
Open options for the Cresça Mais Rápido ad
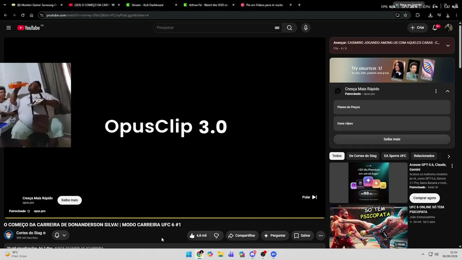(436, 91)
